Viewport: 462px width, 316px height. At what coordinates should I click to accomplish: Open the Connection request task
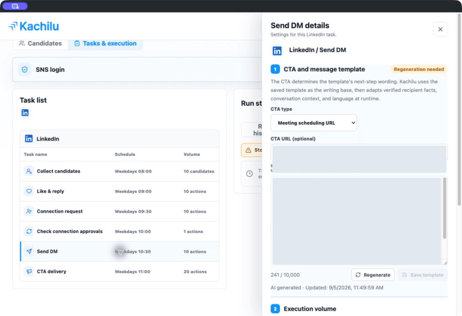click(x=120, y=211)
